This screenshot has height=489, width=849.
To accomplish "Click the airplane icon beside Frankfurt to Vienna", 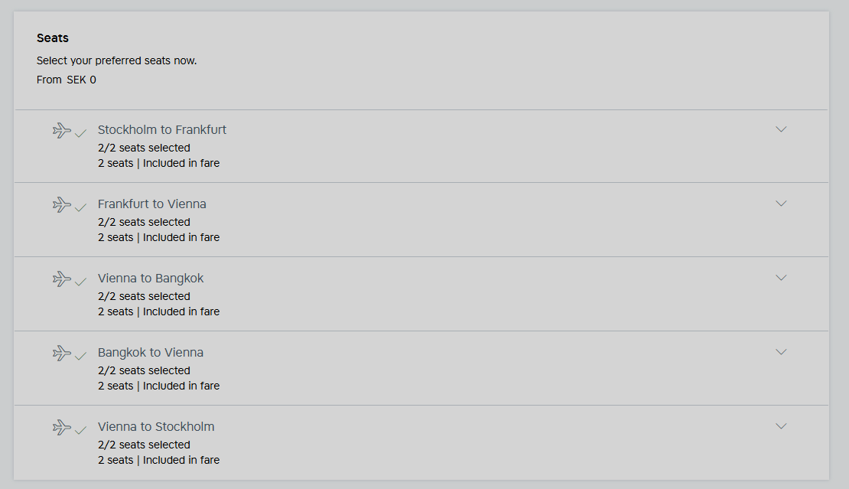I will [61, 204].
